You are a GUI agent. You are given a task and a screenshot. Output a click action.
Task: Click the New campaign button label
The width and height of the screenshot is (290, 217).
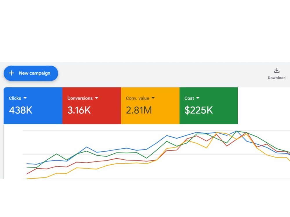(35, 73)
